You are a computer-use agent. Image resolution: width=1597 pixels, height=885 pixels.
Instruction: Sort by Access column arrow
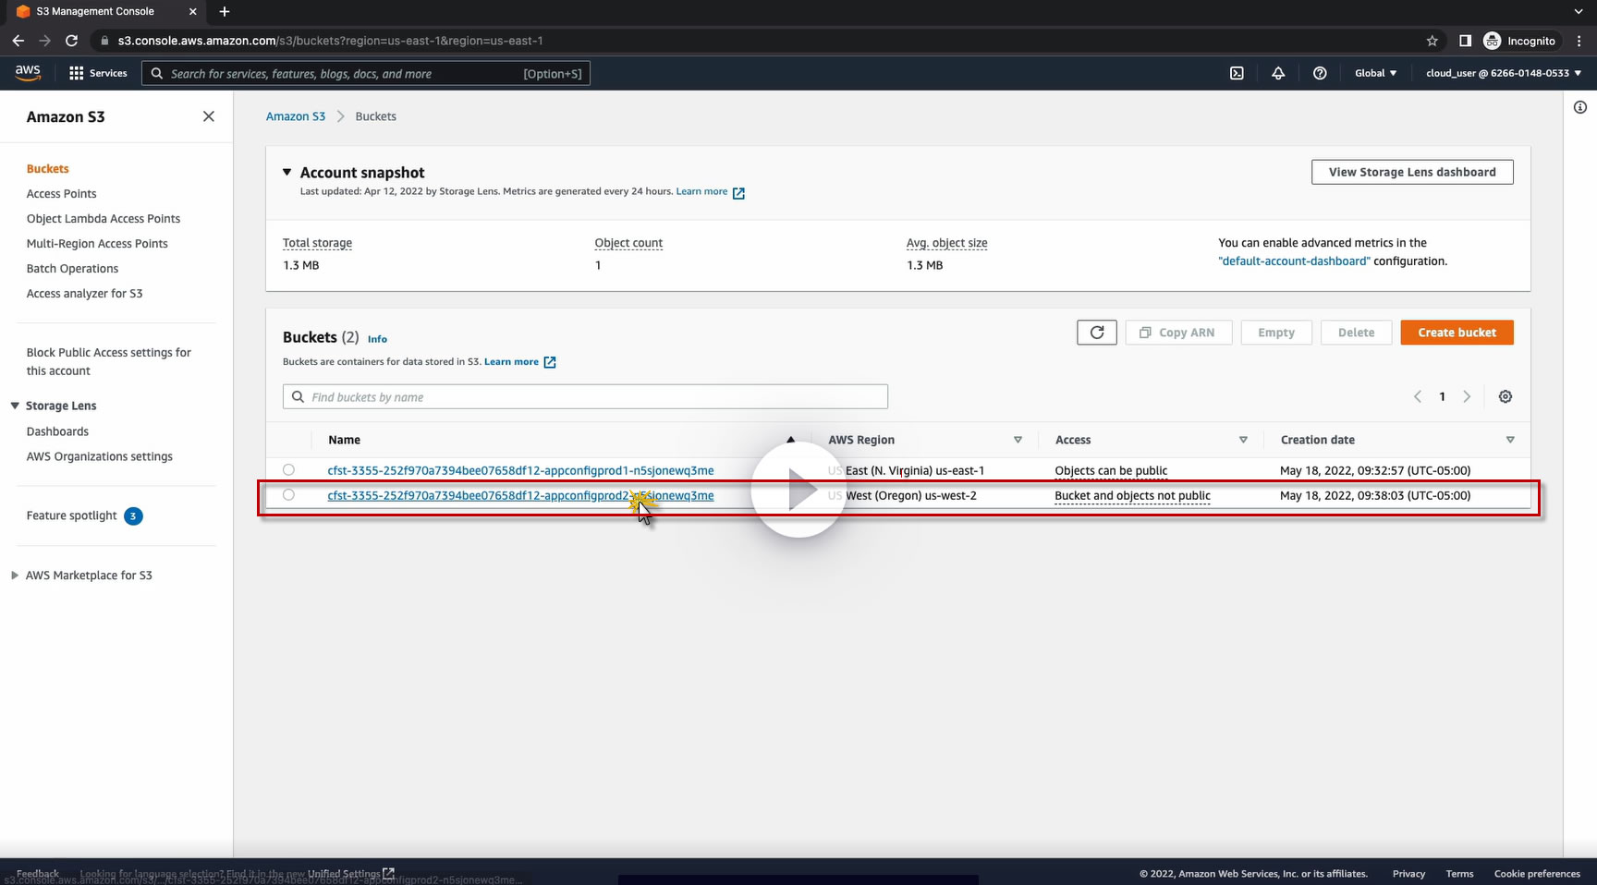(x=1243, y=440)
